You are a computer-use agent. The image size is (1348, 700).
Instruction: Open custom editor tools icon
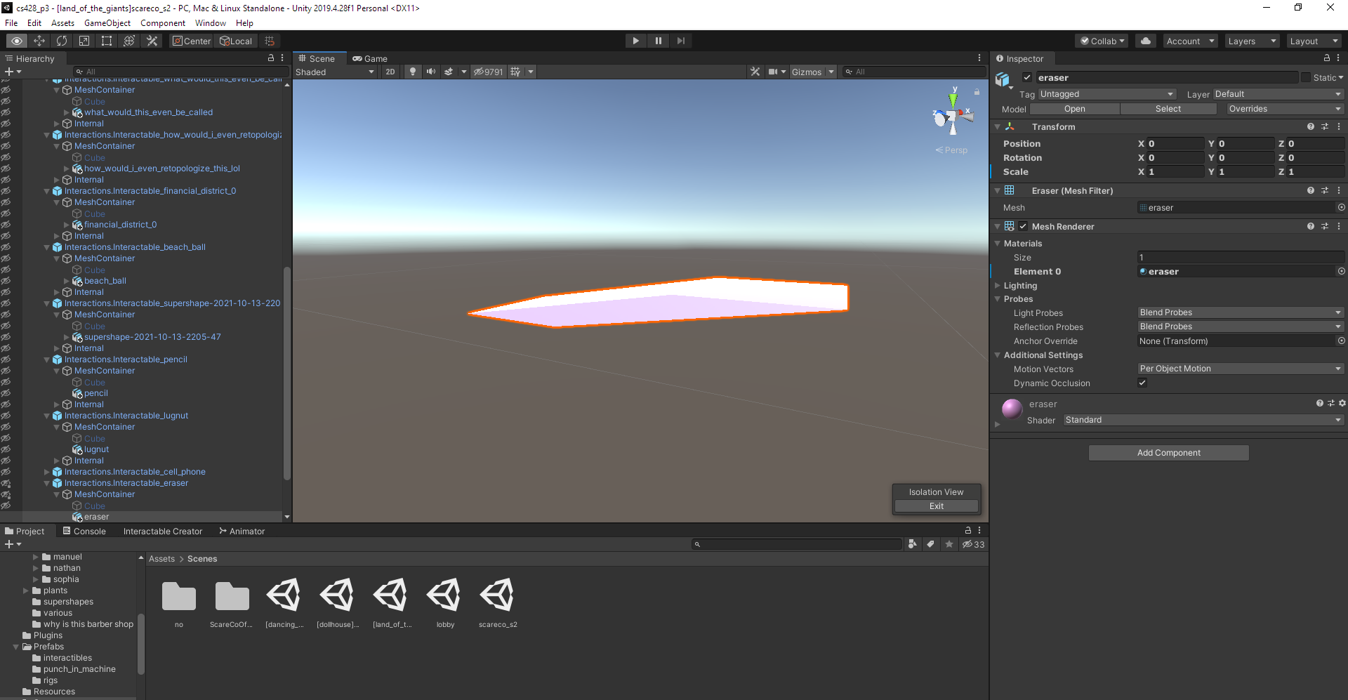point(152,41)
